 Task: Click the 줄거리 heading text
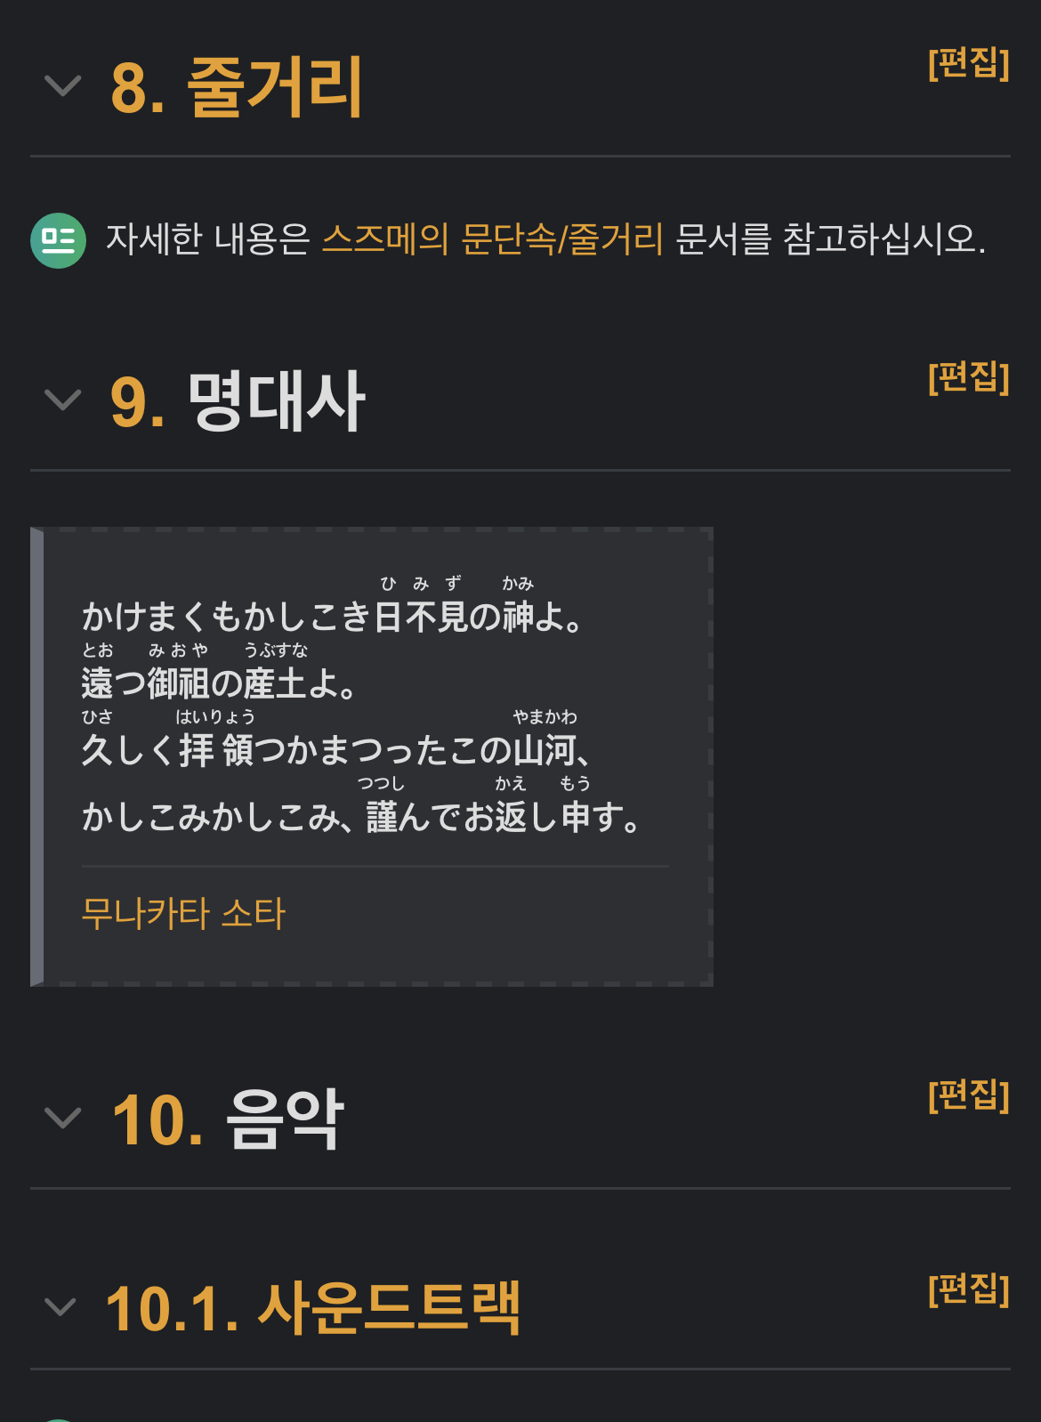pos(276,86)
